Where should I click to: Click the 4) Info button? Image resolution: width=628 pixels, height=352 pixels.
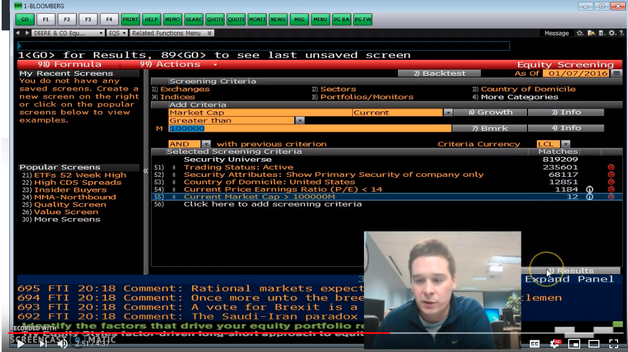pos(566,128)
